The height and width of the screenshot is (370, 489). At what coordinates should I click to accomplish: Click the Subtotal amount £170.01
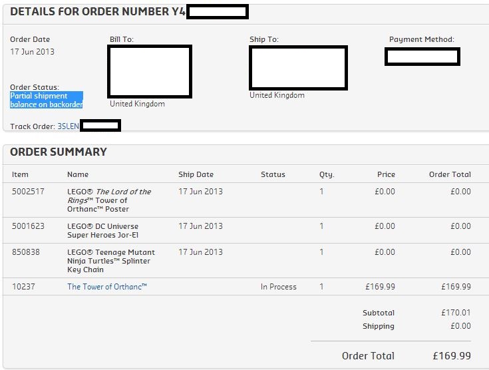456,313
